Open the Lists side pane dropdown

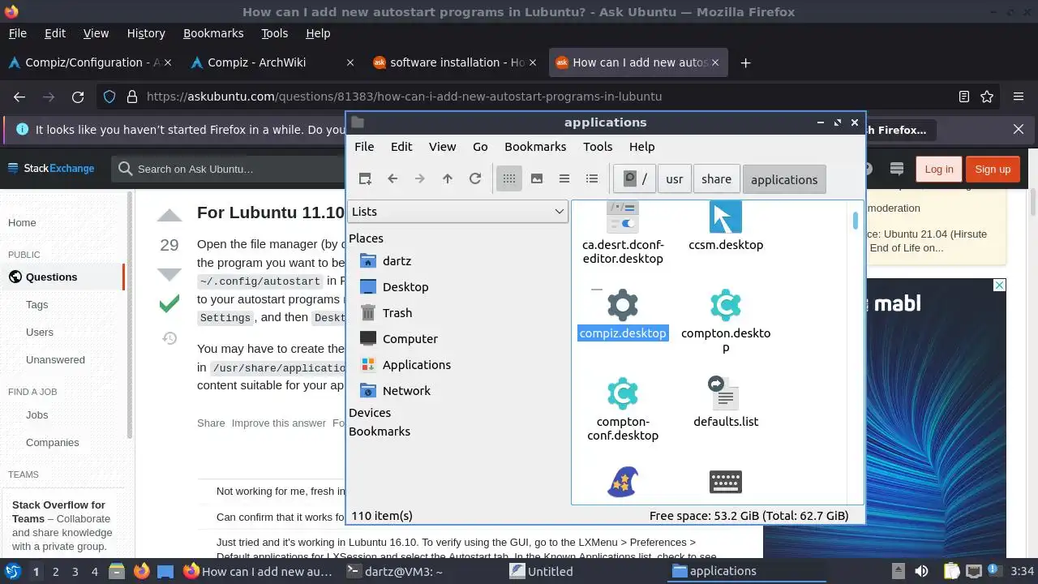[x=457, y=212]
